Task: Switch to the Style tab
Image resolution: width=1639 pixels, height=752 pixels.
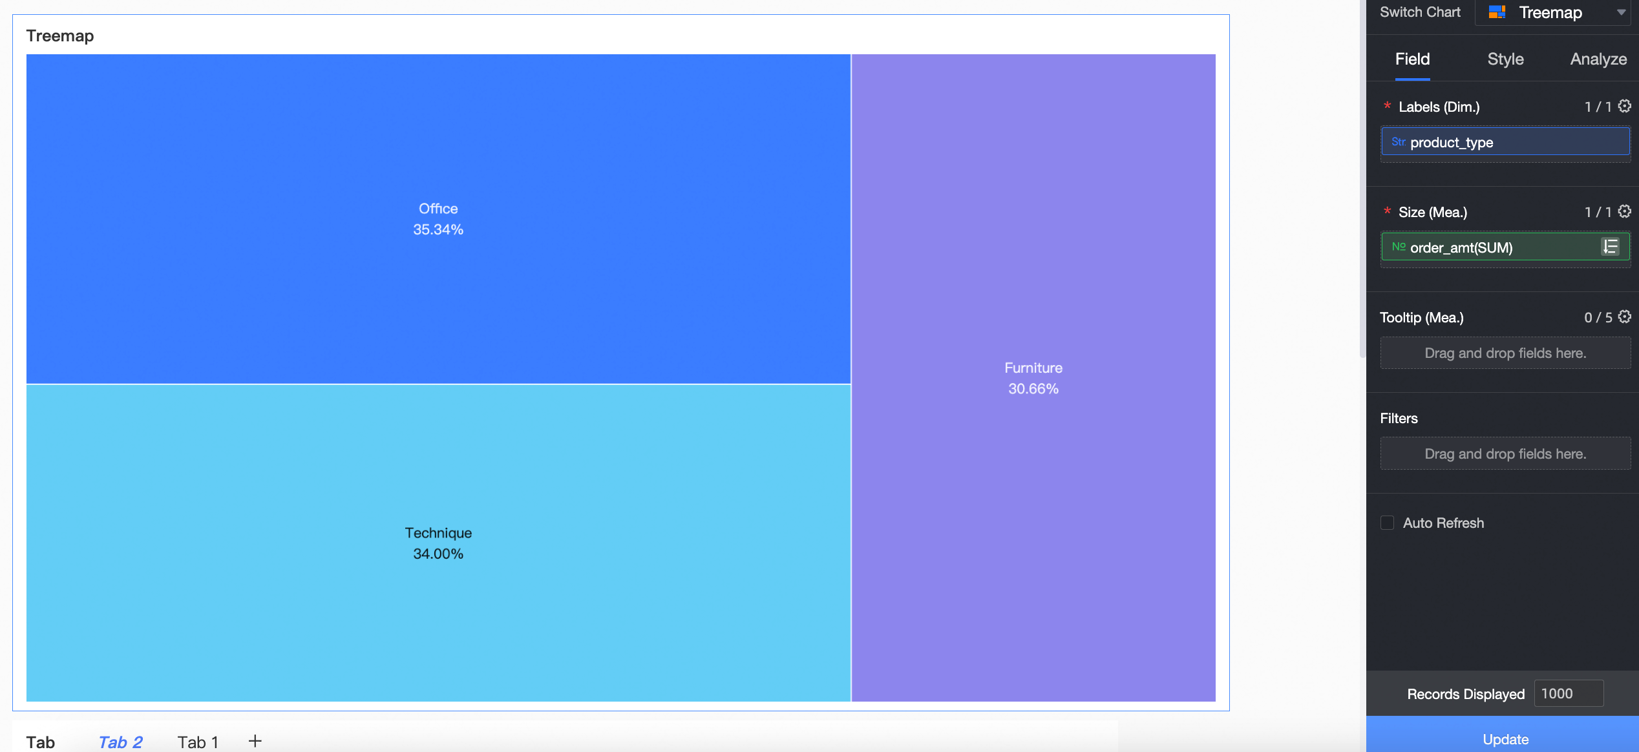Action: click(x=1505, y=59)
